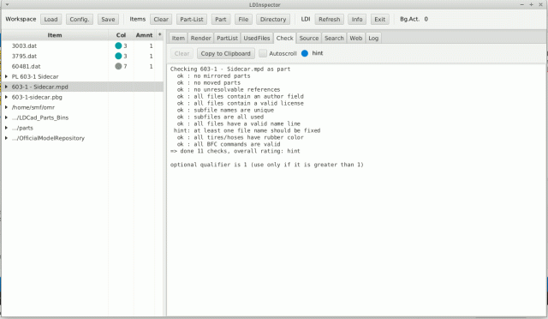Viewport: 548px width, 319px height.
Task: Click color swatch for 3003.dat
Action: [118, 45]
